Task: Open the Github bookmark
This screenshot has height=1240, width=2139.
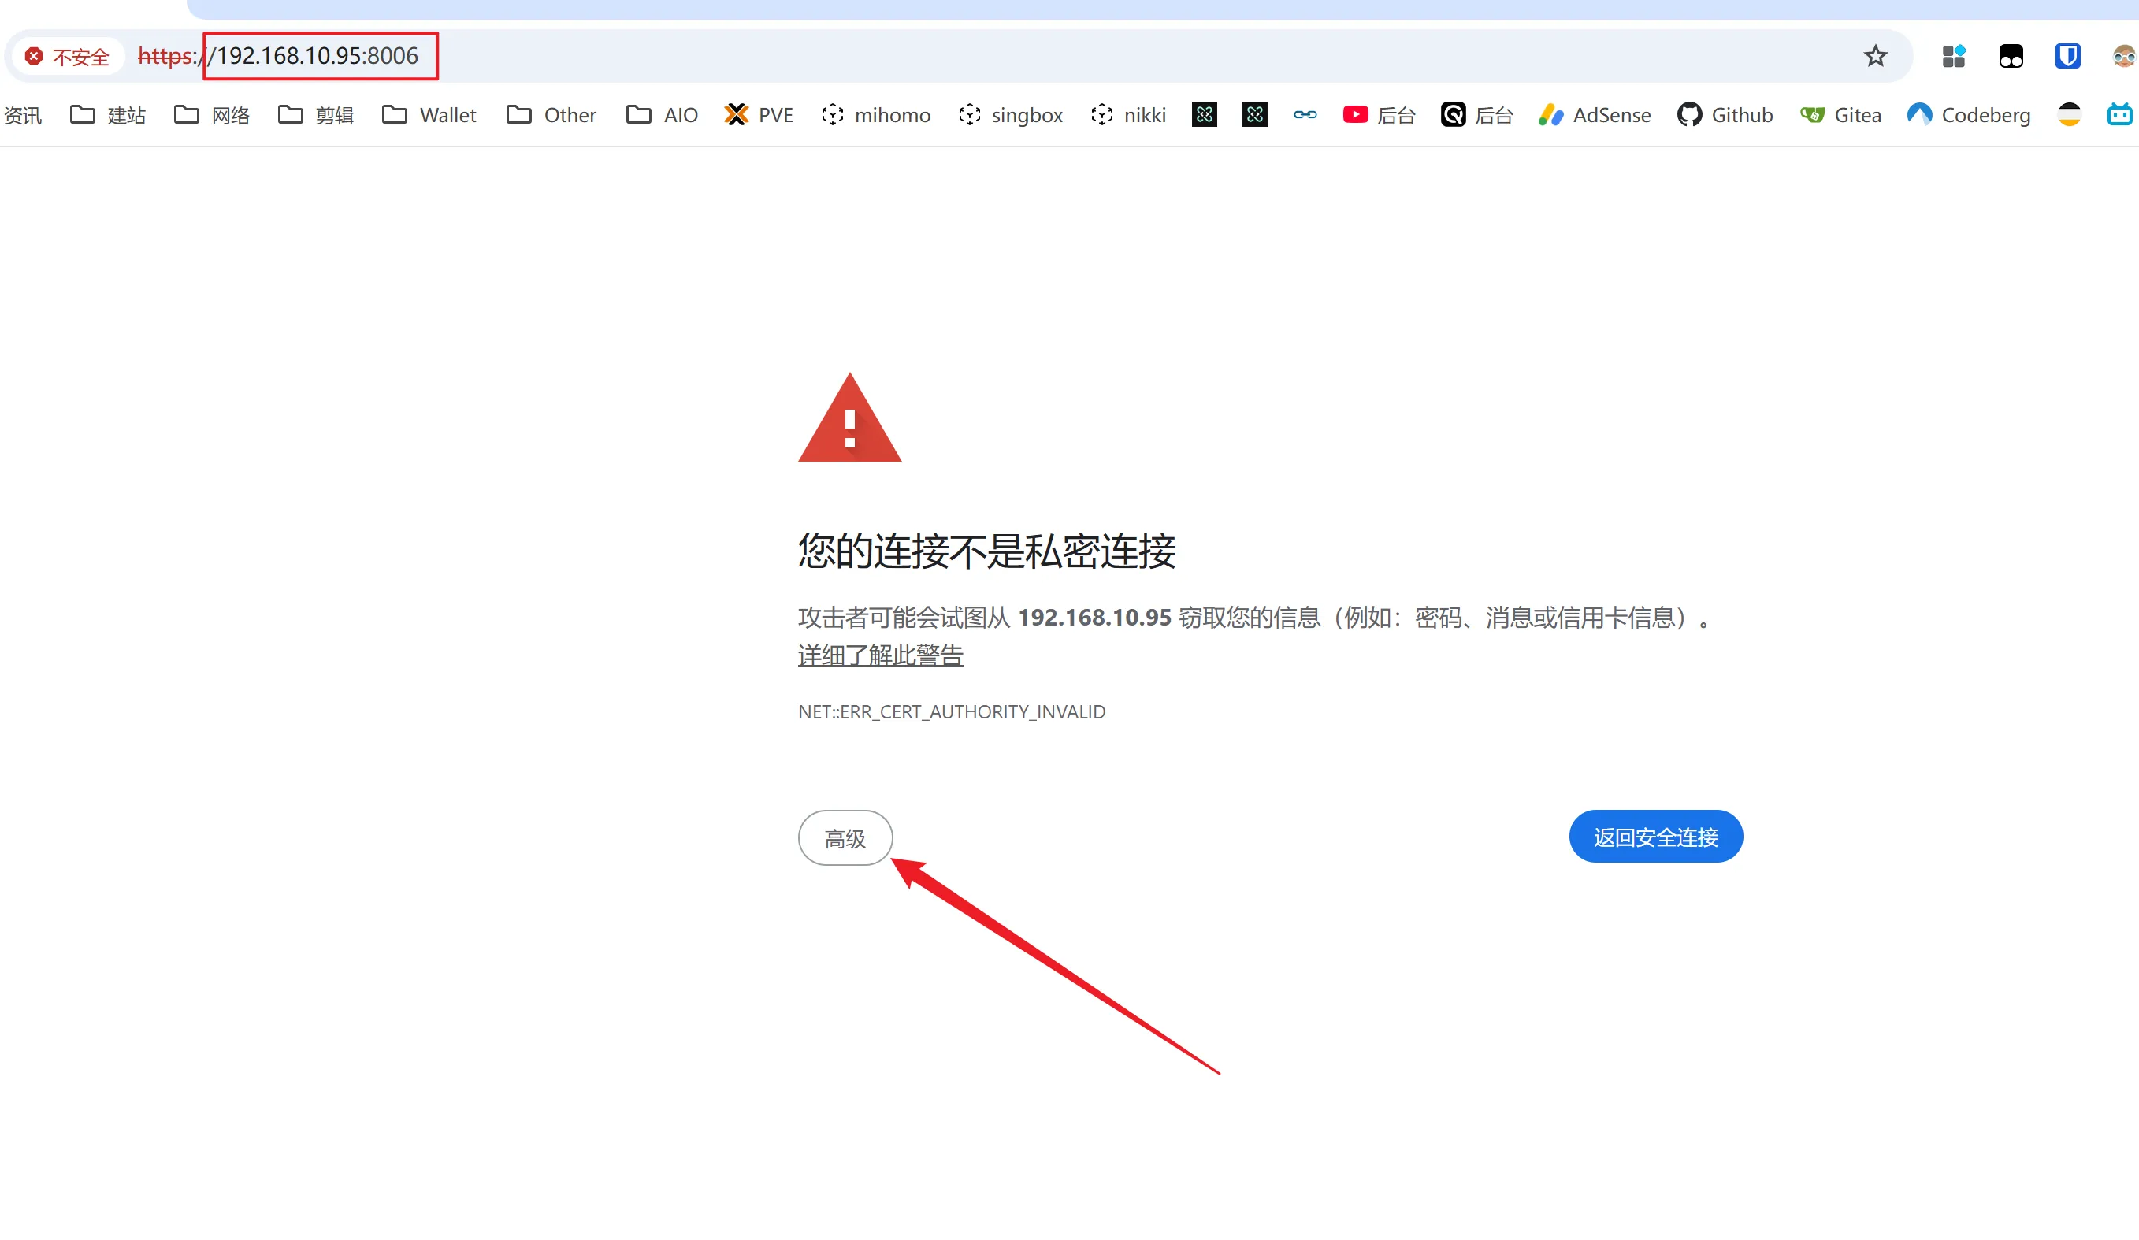Action: click(x=1725, y=114)
